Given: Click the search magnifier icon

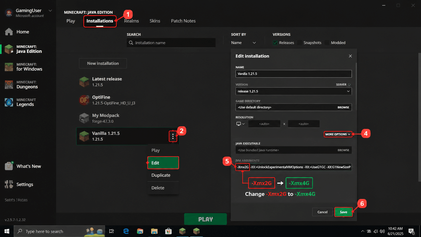Looking at the screenshot, I should (131, 43).
